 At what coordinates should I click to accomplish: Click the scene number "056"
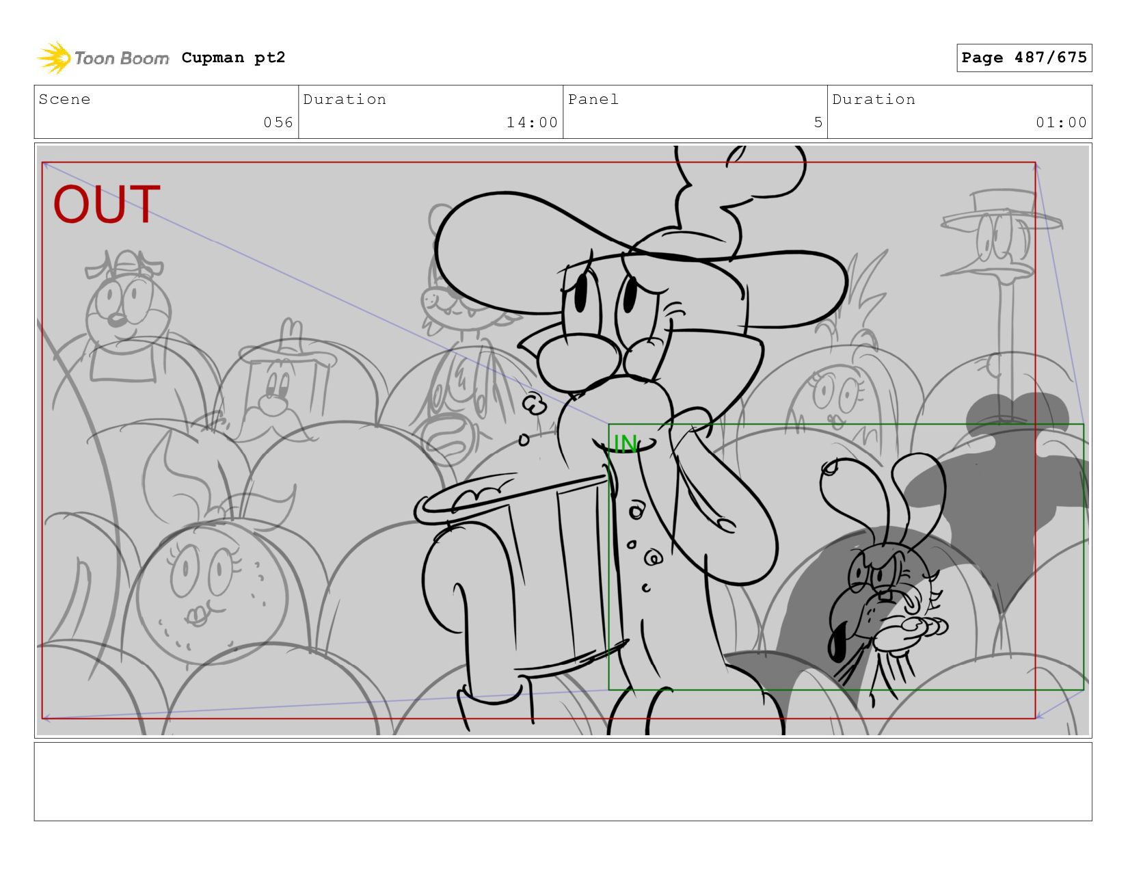click(278, 122)
